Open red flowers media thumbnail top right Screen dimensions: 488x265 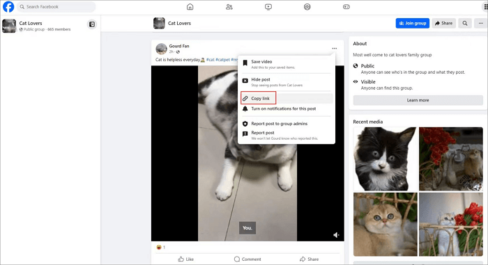[450, 159]
